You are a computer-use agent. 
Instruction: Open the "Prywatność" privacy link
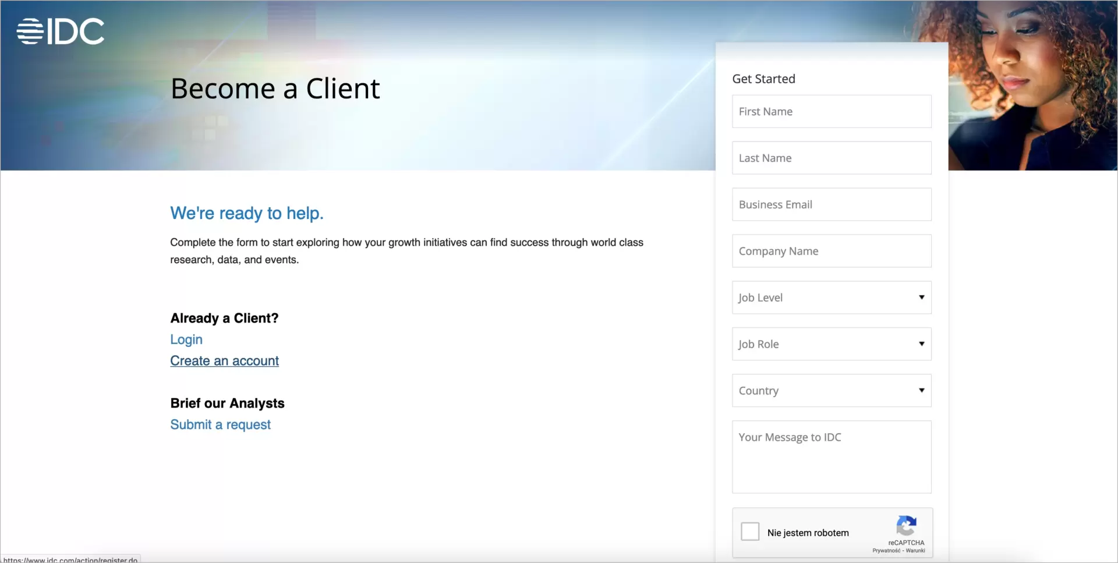(887, 550)
